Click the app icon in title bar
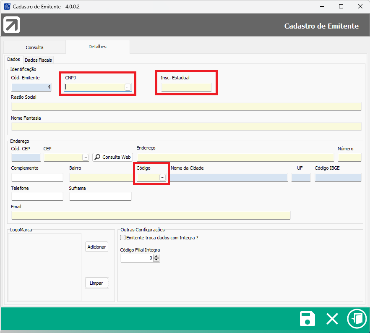Image resolution: width=370 pixels, height=333 pixels. click(x=7, y=7)
